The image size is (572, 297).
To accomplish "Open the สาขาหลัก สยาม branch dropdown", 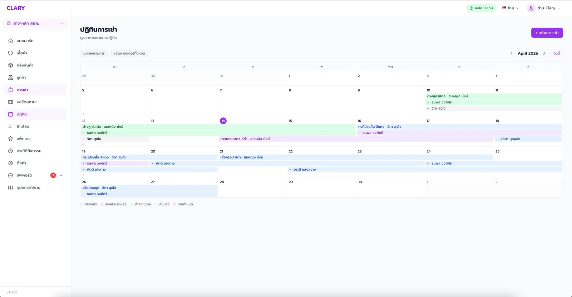I will pos(35,24).
